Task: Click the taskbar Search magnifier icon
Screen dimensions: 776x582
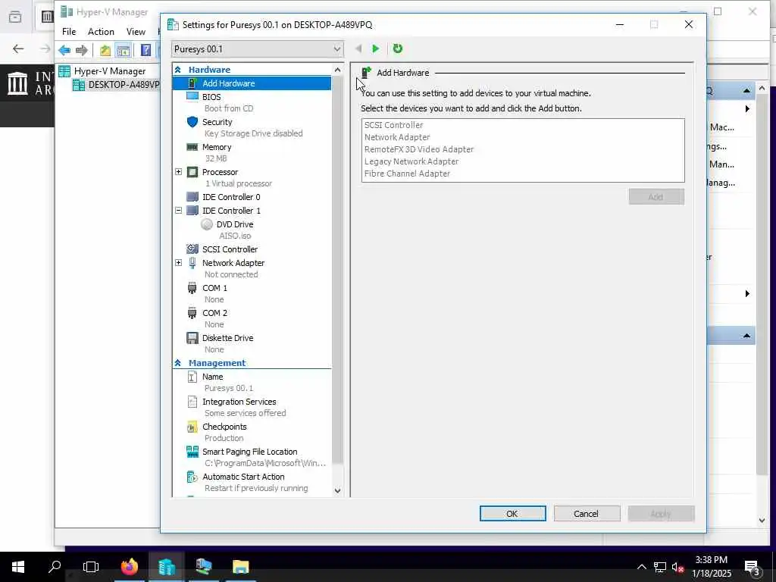Action: click(x=55, y=567)
